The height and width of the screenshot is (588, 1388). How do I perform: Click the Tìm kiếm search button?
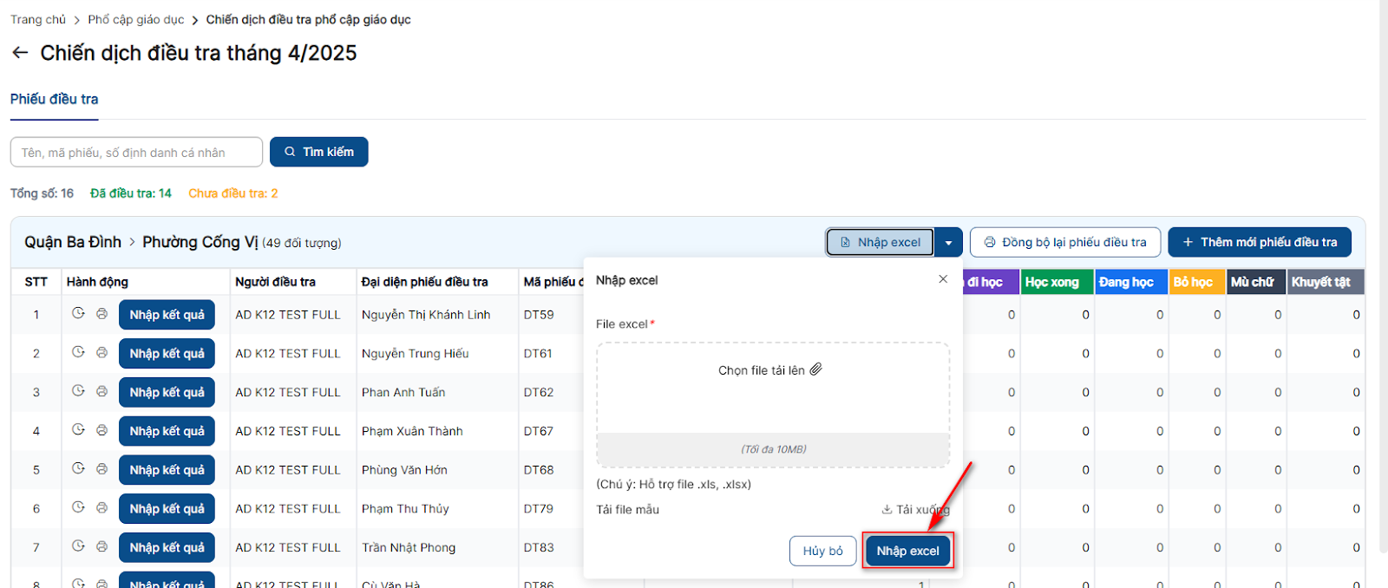319,152
